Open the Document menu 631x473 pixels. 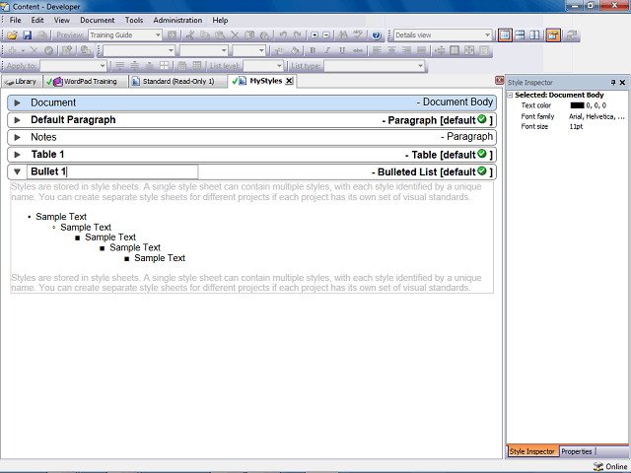tap(97, 20)
